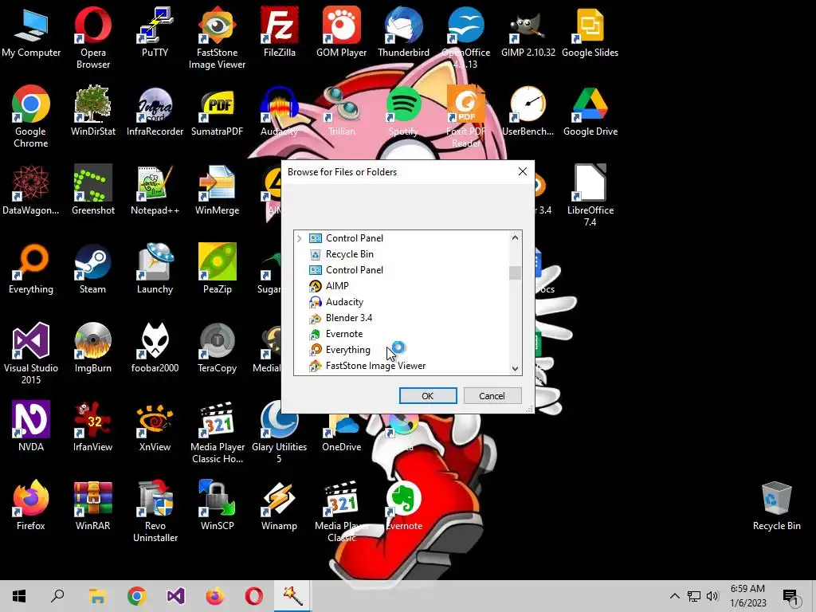Screen dimensions: 816x612
Task: Select Blender 3.4 in the browse list
Action: click(349, 318)
